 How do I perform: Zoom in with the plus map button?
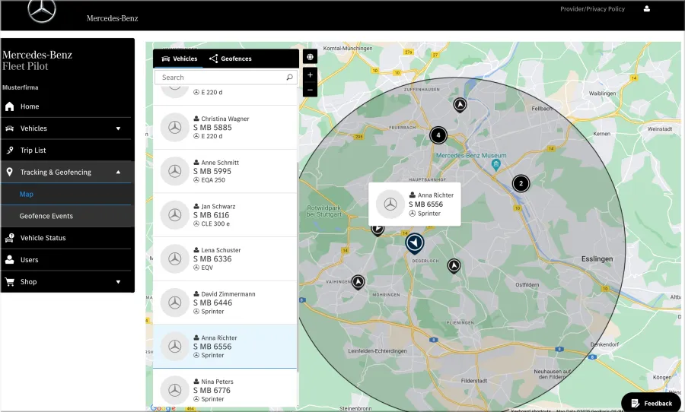[x=310, y=75]
